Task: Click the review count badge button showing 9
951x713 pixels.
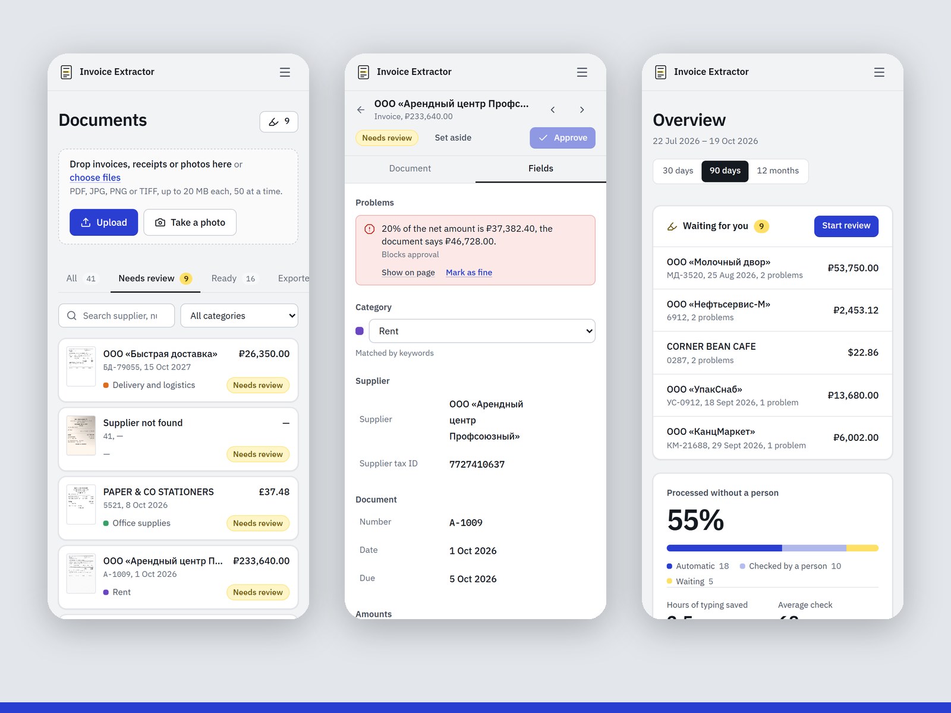Action: pyautogui.click(x=279, y=121)
